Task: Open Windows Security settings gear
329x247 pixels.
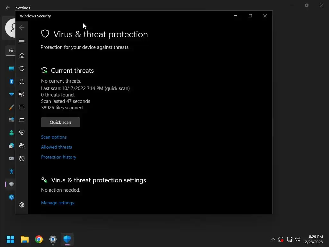Action: click(x=22, y=205)
